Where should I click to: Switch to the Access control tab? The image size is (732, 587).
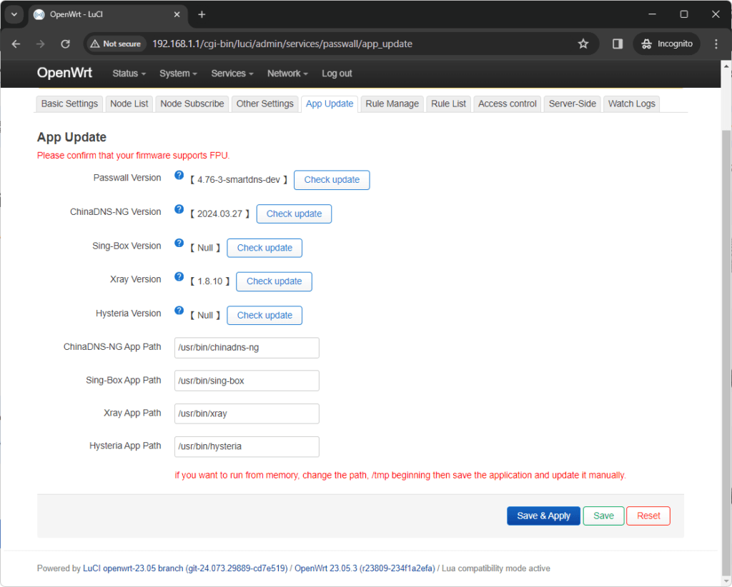point(507,104)
